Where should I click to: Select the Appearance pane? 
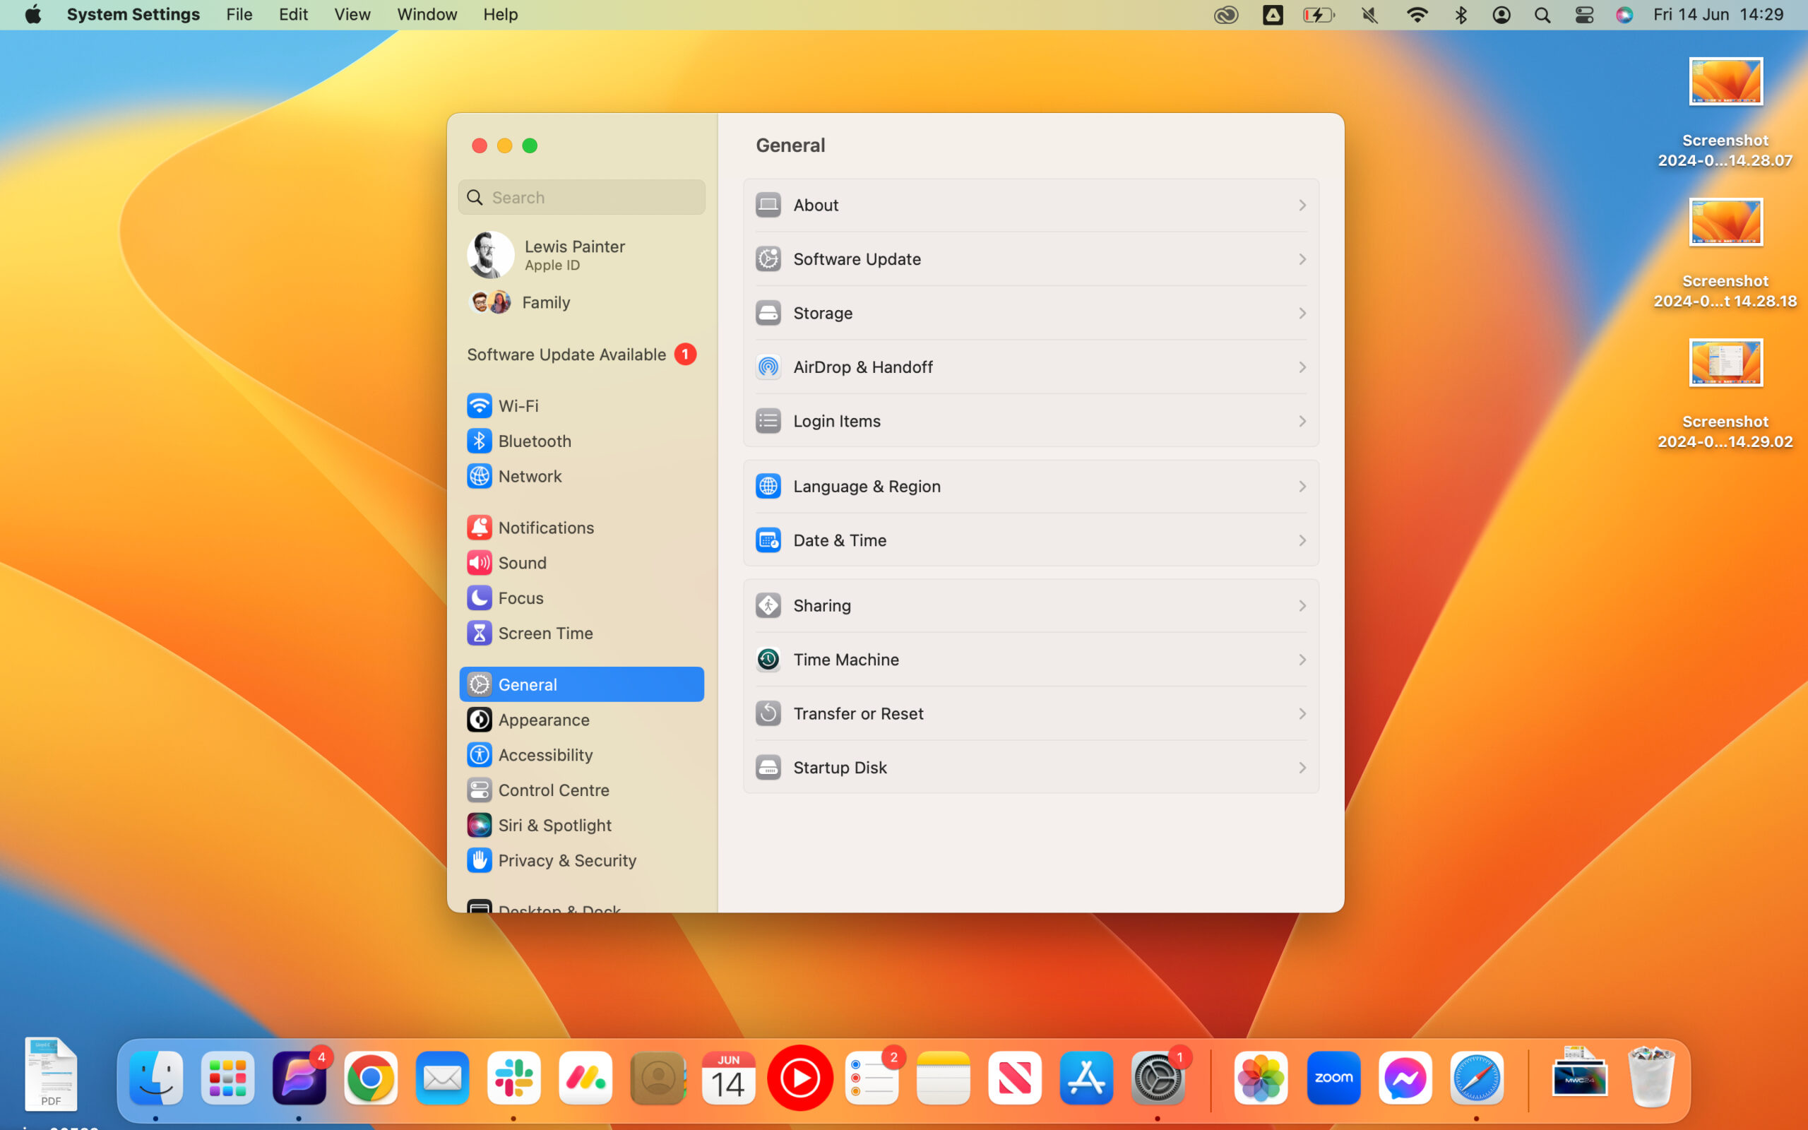point(544,719)
